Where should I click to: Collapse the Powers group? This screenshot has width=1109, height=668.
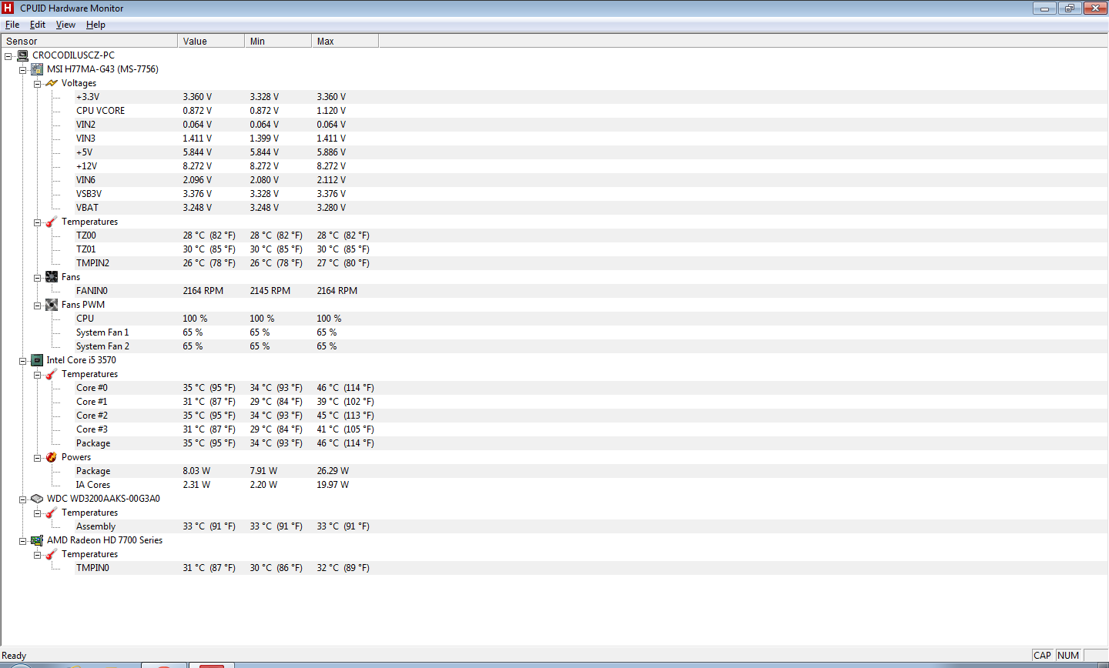[x=37, y=458]
